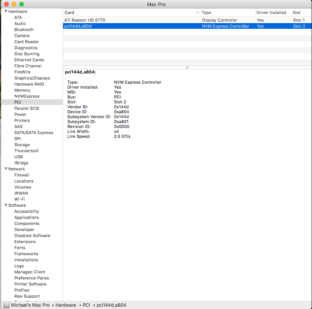Image resolution: width=312 pixels, height=309 pixels.
Task: Select Installations in the sidebar
Action: point(26,260)
